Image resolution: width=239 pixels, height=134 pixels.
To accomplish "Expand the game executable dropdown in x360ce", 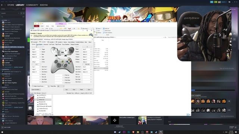I will [92, 39].
